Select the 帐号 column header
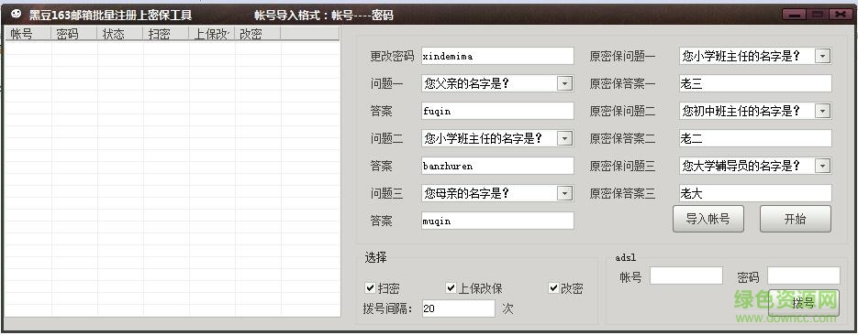This screenshot has width=858, height=335. (28, 34)
